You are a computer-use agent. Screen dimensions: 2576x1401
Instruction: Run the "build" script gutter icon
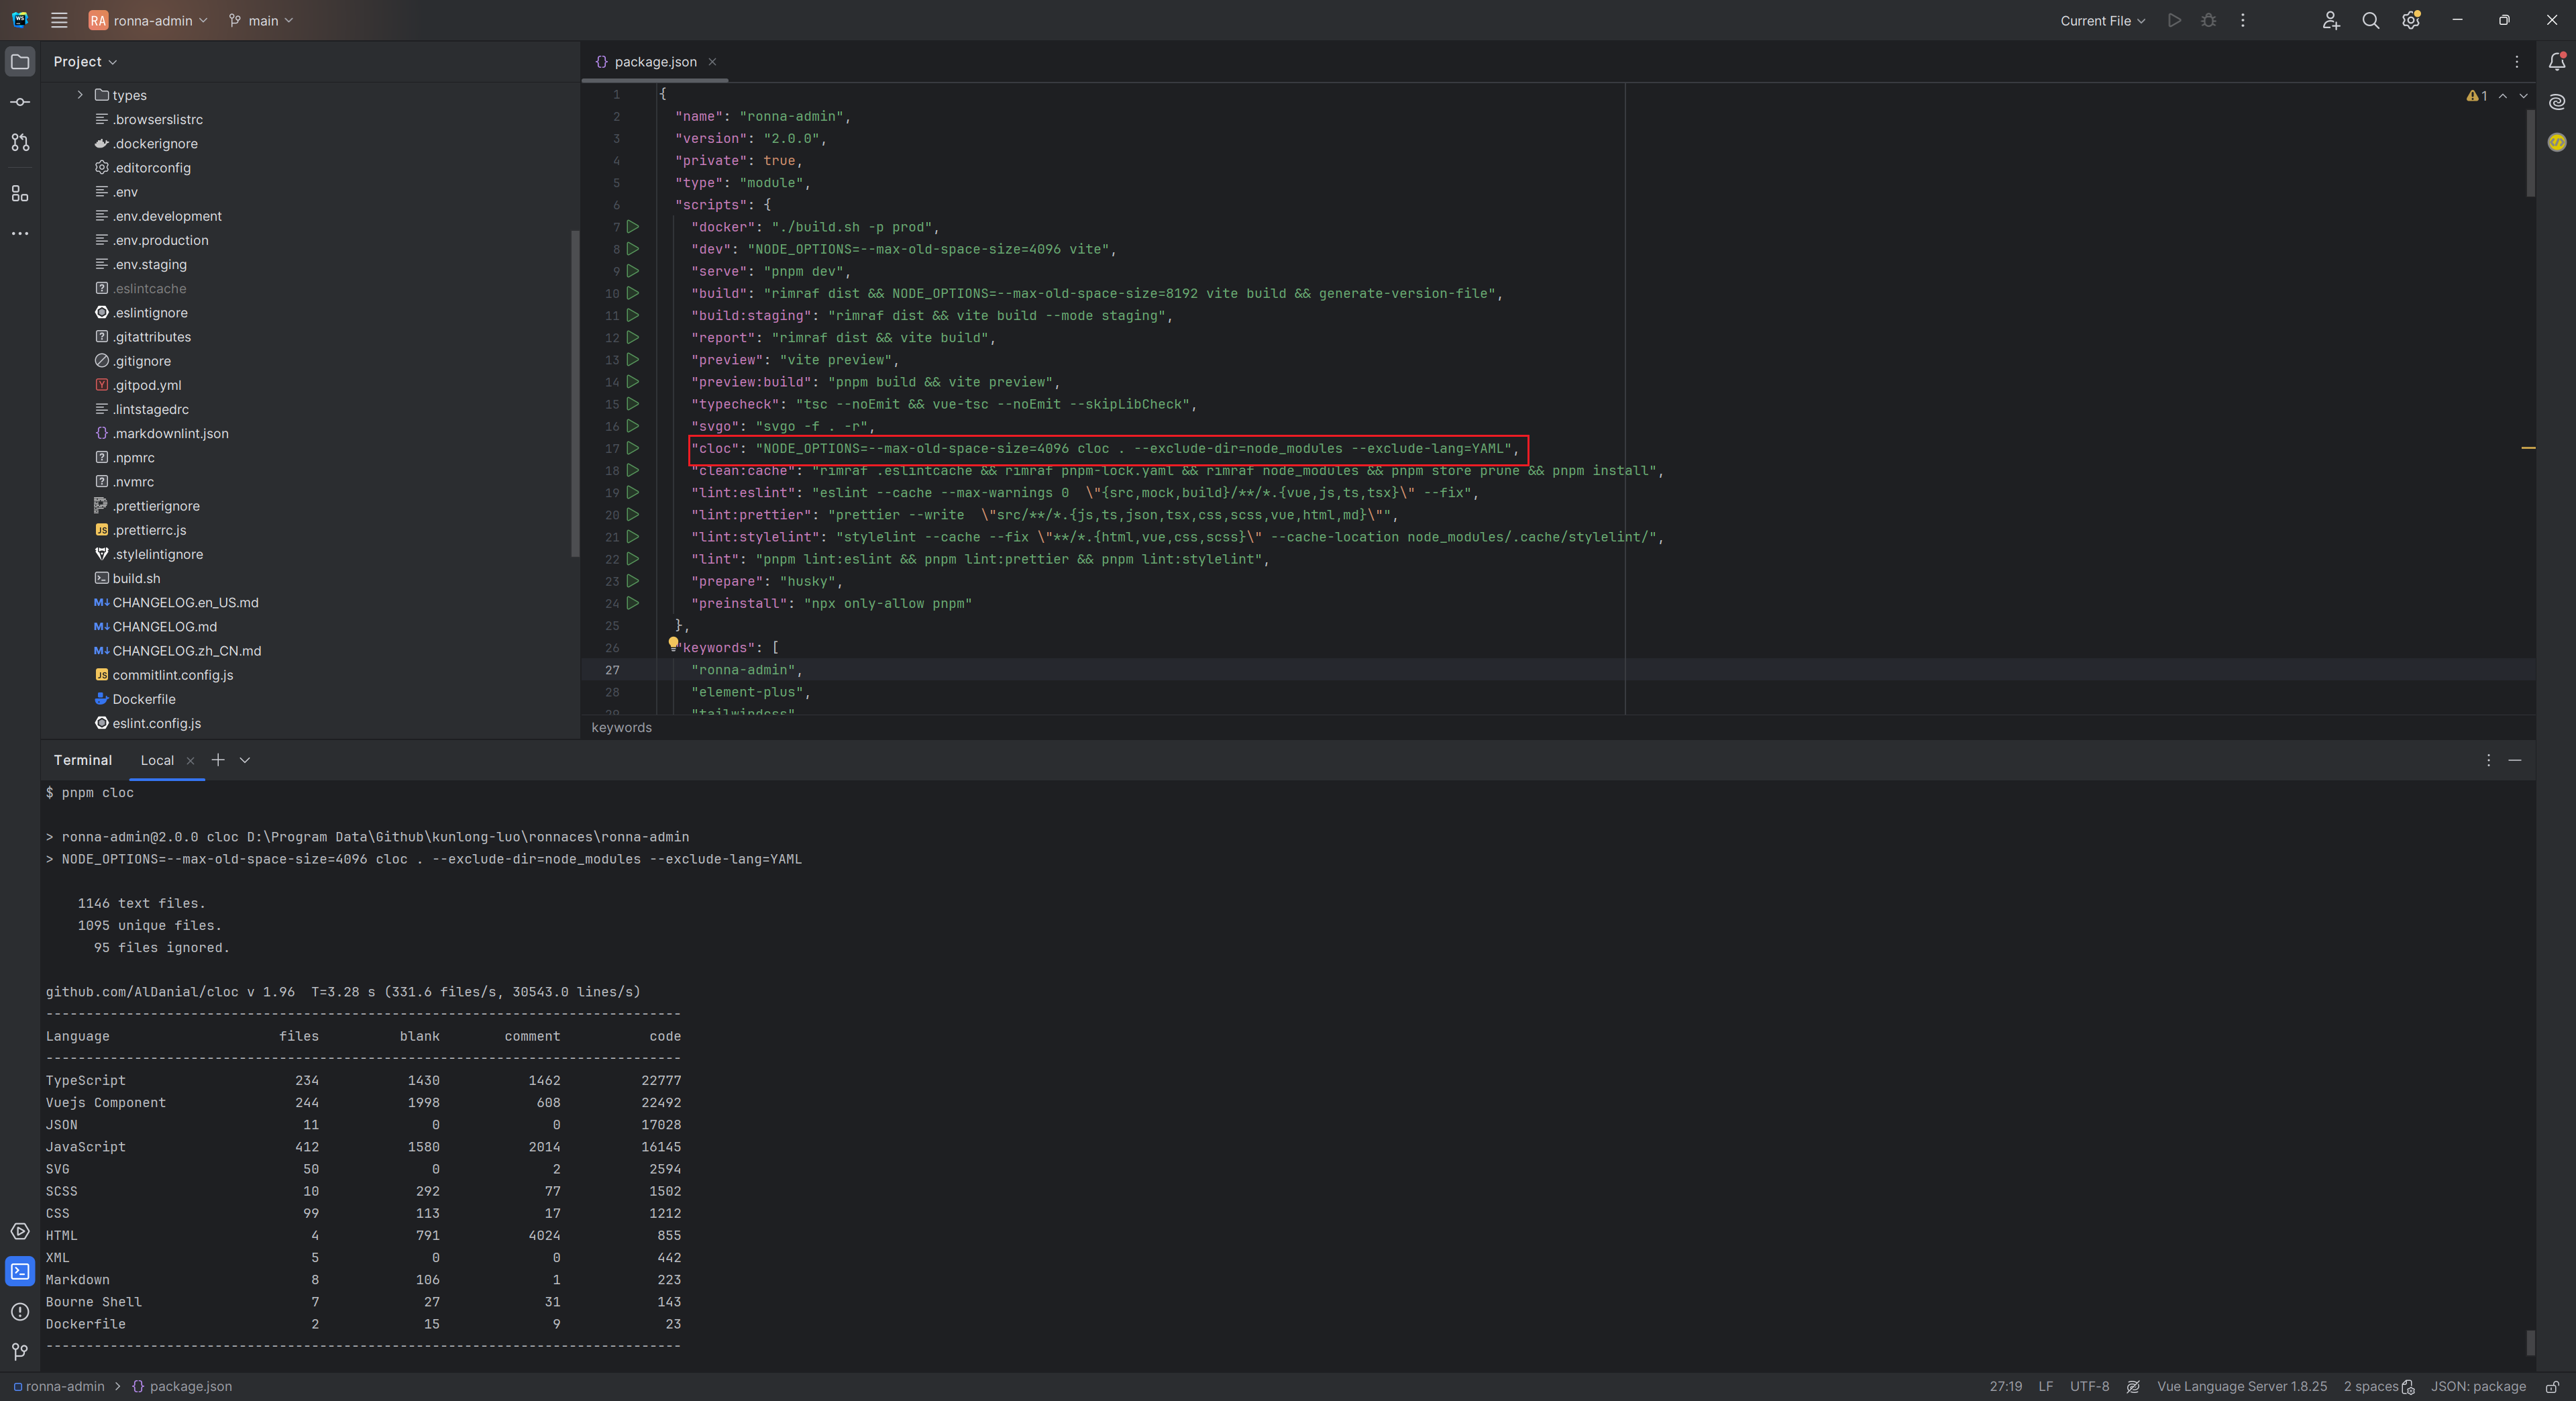click(x=633, y=293)
